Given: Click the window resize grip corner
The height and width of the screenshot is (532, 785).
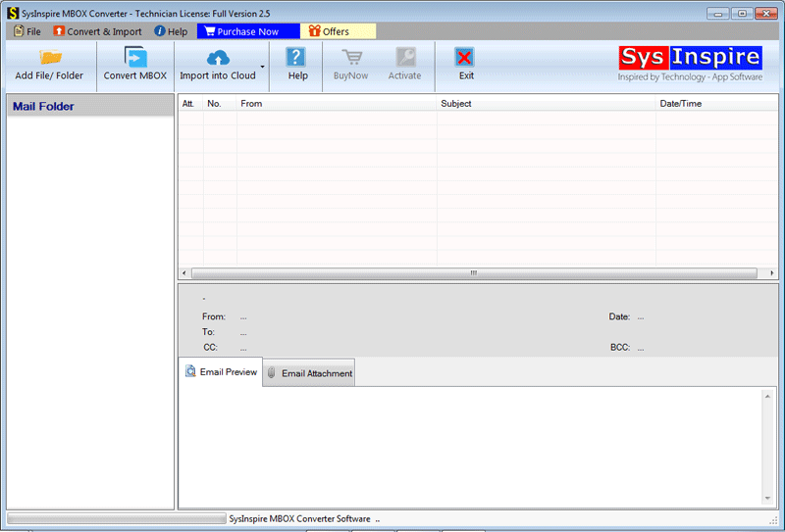Looking at the screenshot, I should click(773, 520).
